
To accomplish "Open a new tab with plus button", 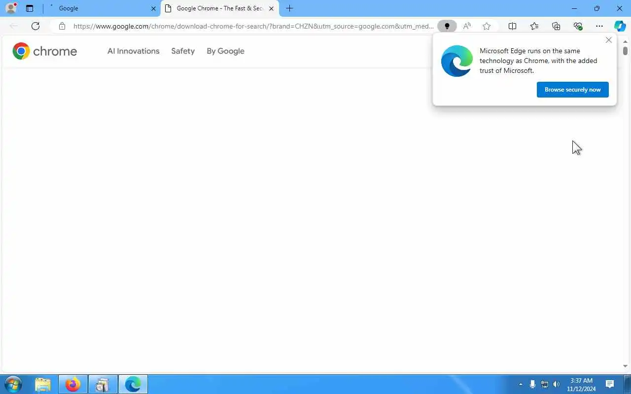I will click(289, 8).
